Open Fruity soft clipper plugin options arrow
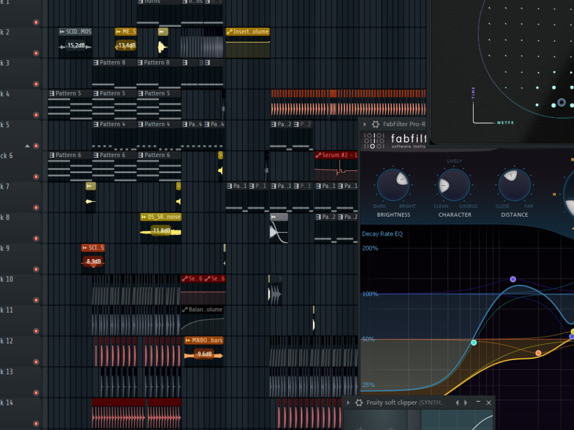The height and width of the screenshot is (430, 574). click(348, 402)
